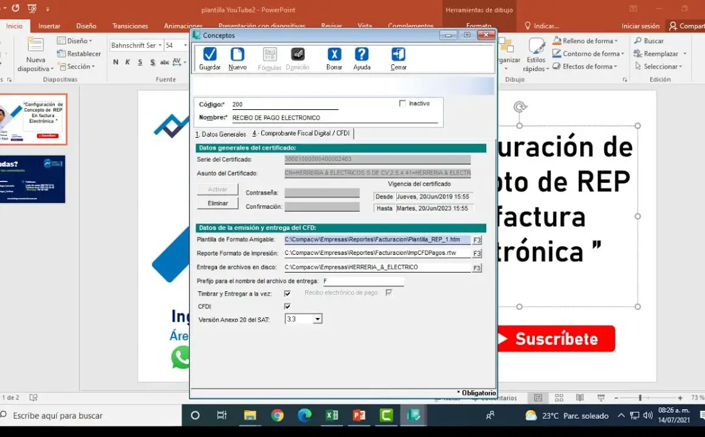This screenshot has width=705, height=437.
Task: Toggle strikethrough (abc) formatting
Action: coord(165,62)
